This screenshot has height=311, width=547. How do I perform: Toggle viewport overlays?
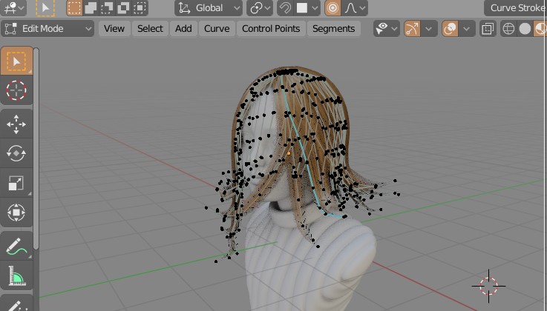click(450, 29)
